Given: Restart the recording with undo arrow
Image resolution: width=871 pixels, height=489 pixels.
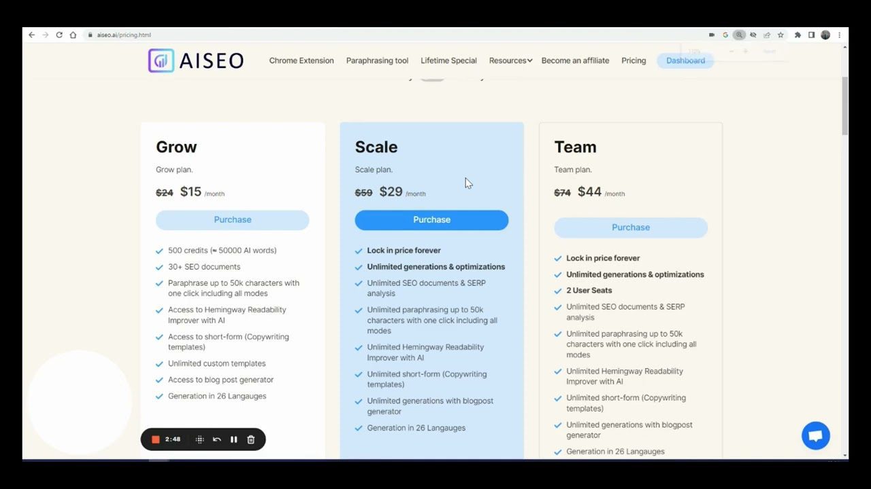Looking at the screenshot, I should (x=216, y=439).
